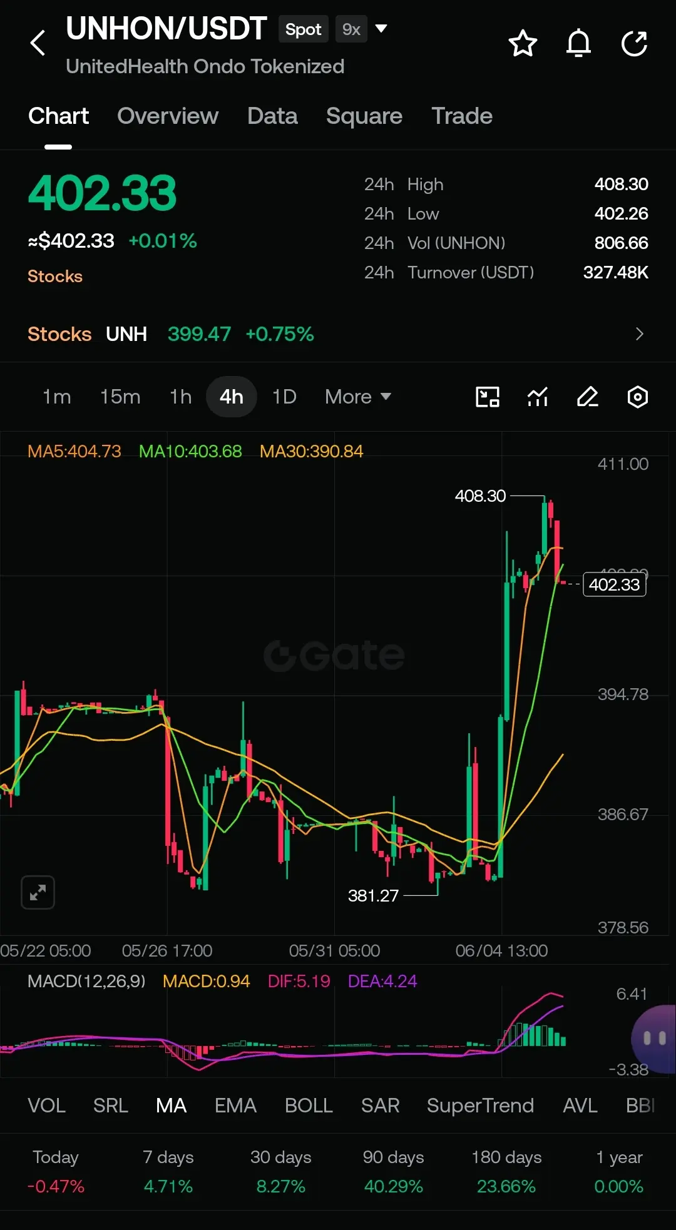Open the Stocks UNH 399.47 row
676x1230 pixels.
click(x=338, y=334)
